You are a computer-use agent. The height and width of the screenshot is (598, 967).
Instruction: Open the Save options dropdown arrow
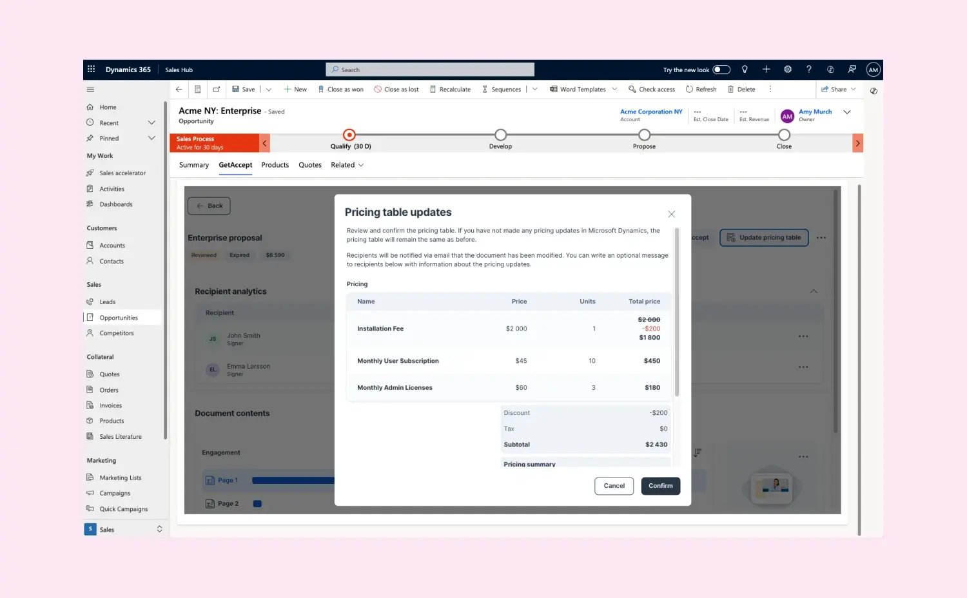(x=269, y=90)
